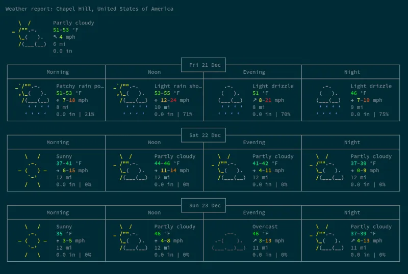Select the Sat 22 Dec date header
408x274 pixels.
point(204,135)
